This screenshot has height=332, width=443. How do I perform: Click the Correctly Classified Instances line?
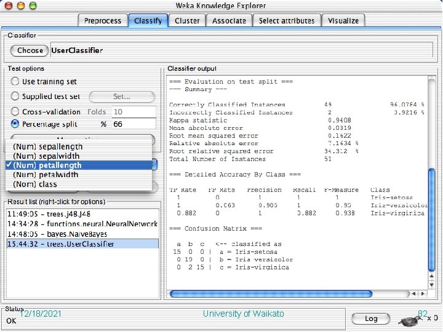point(297,105)
